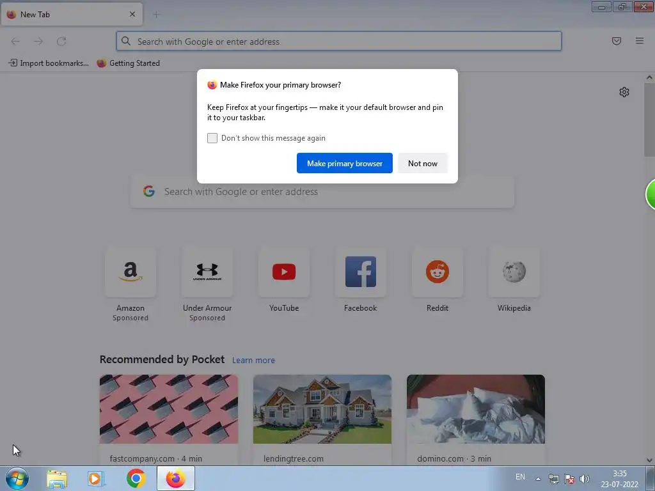
Task: Open new tab personalize gear icon
Action: 624,92
